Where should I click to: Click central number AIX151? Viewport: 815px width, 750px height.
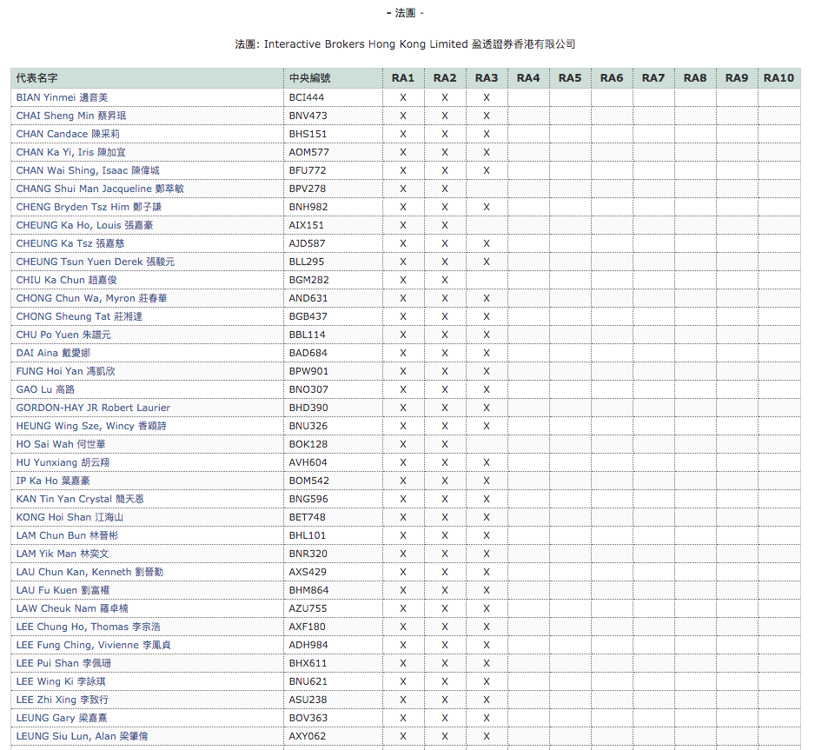(x=306, y=224)
